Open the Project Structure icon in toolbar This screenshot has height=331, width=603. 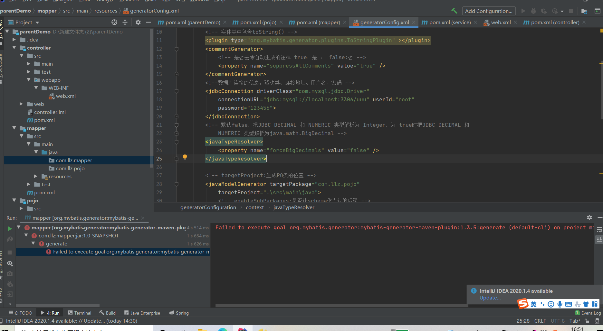point(584,11)
